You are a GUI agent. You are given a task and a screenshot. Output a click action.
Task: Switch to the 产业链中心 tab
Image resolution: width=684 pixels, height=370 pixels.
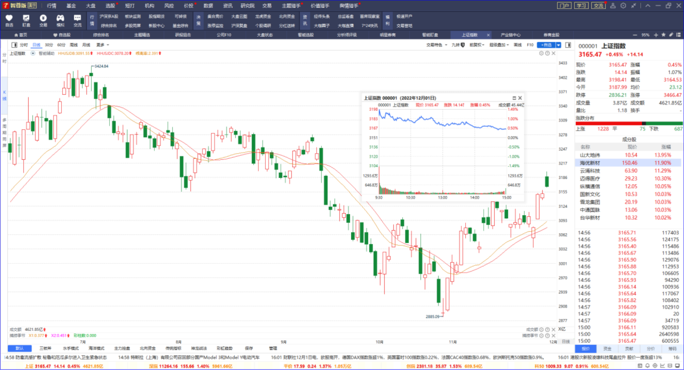click(x=510, y=35)
